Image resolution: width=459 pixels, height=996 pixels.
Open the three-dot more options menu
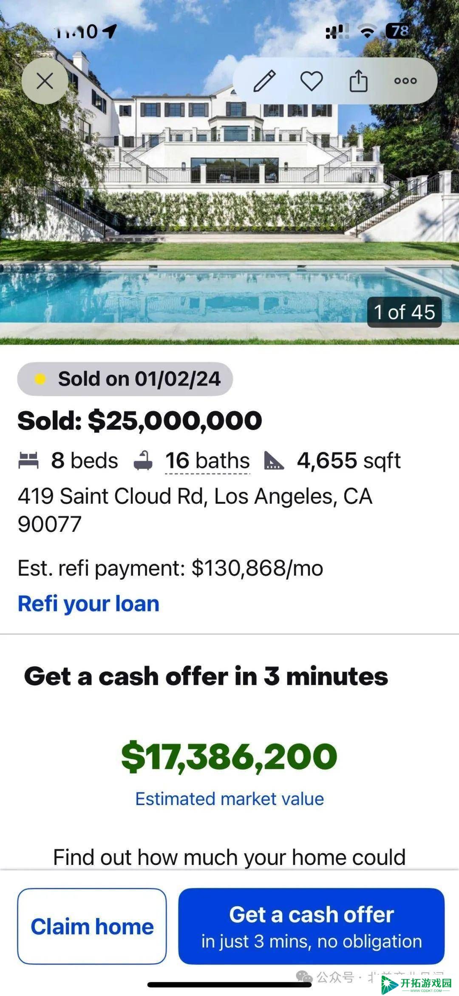405,81
